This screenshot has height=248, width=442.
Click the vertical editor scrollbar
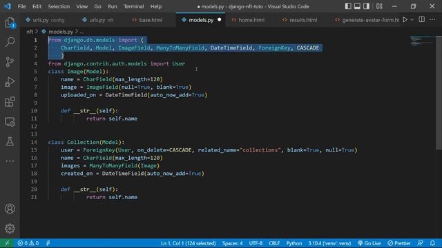click(439, 93)
